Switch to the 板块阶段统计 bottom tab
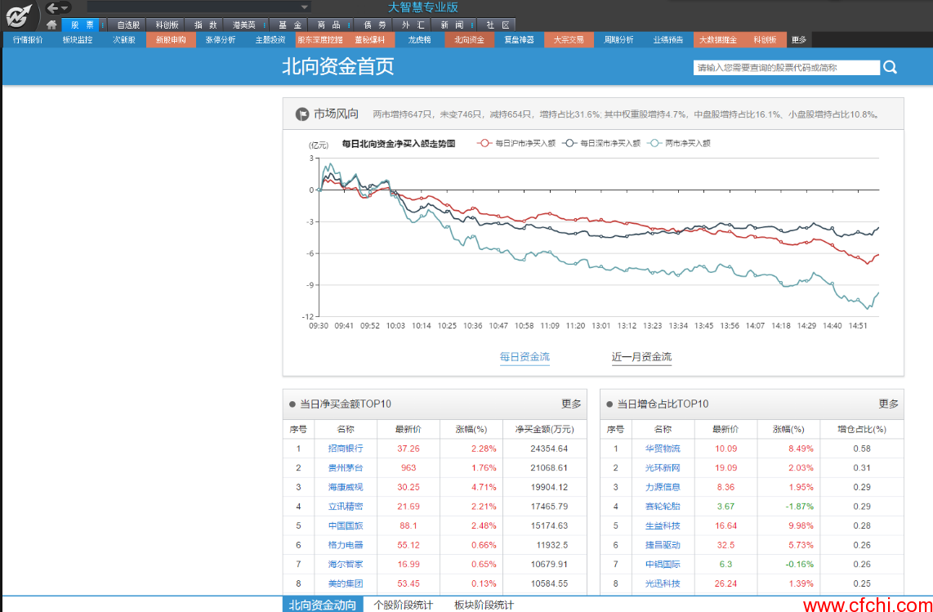Screen dimensions: 933x612 [484, 605]
